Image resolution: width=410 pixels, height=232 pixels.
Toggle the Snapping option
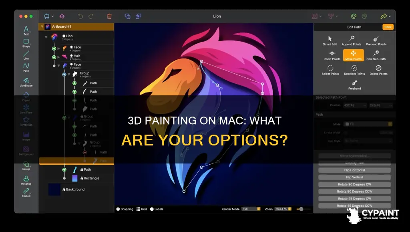[125, 209]
